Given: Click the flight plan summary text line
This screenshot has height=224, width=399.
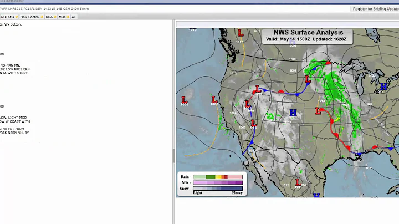Looking at the screenshot, I should coord(44,9).
